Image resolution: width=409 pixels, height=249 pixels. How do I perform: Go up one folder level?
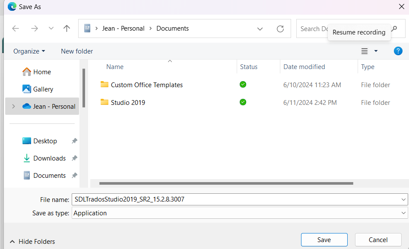67,28
